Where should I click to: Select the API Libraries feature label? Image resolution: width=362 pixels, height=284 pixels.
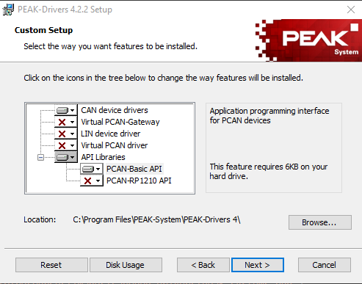pos(103,157)
